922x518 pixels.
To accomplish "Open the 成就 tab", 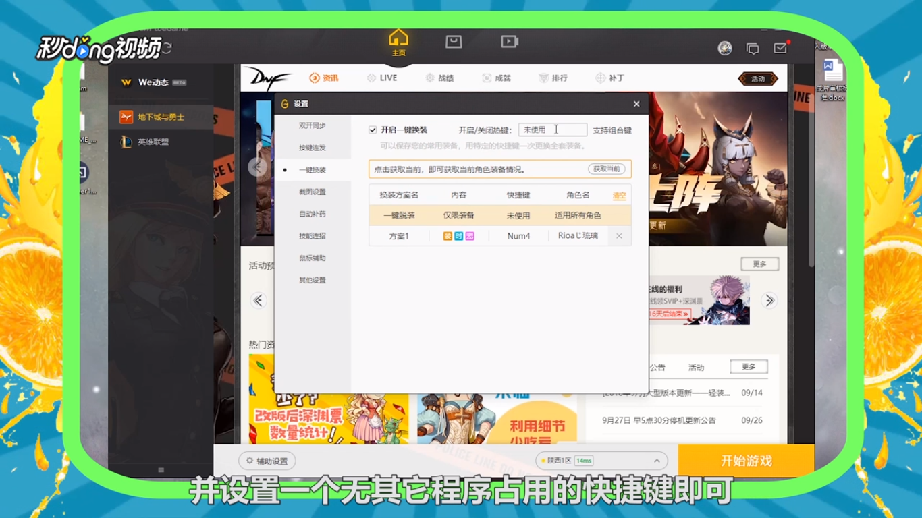I will [496, 78].
